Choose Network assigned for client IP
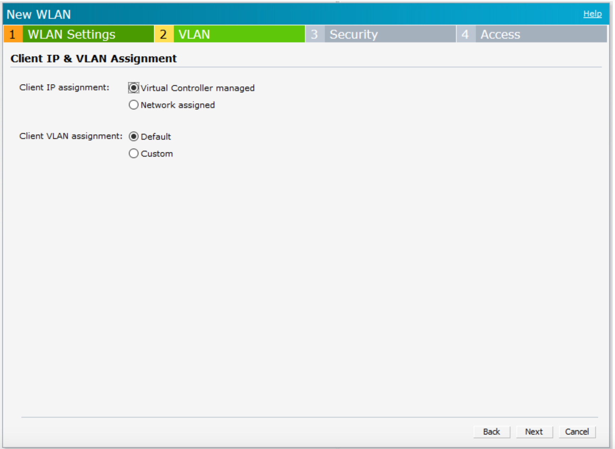This screenshot has width=615, height=449. coord(133,104)
